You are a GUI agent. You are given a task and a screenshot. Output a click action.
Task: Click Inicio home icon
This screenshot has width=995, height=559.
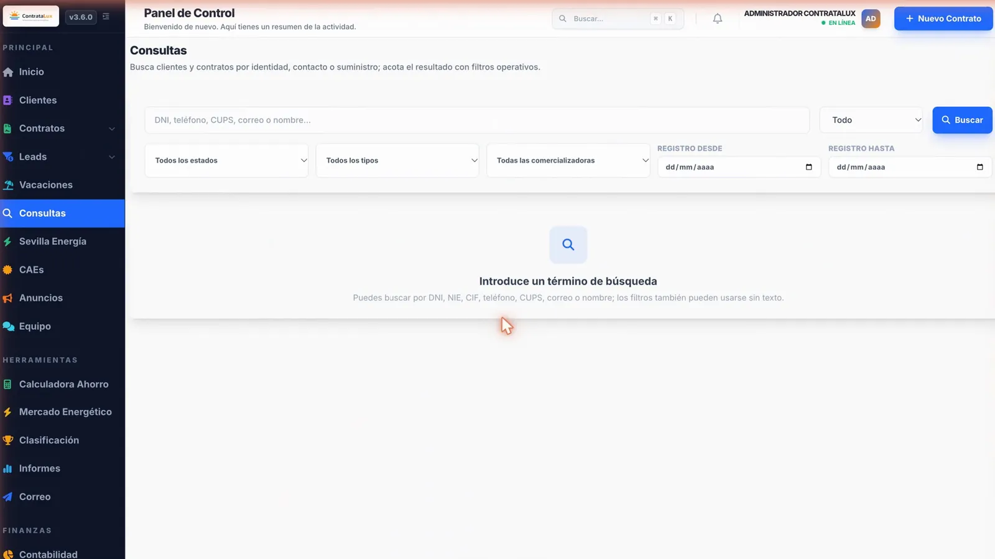[8, 72]
